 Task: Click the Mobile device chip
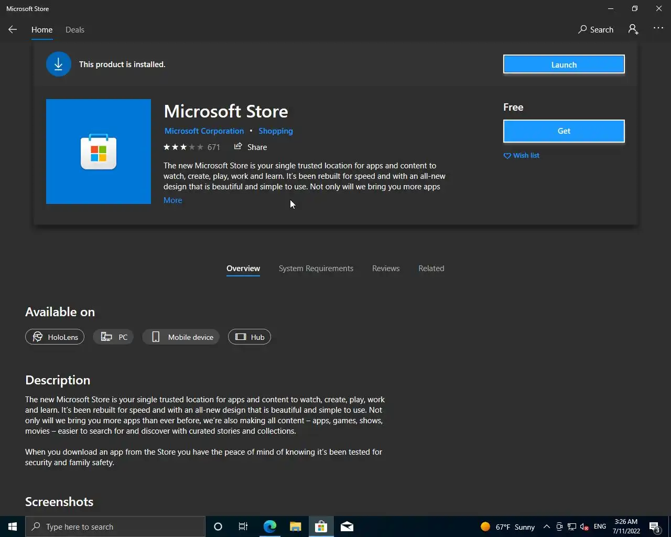pyautogui.click(x=181, y=337)
